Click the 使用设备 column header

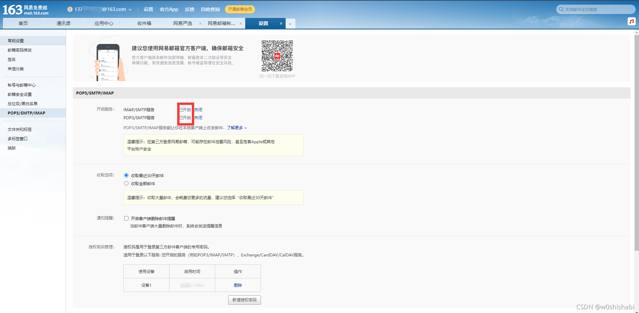[x=146, y=271]
